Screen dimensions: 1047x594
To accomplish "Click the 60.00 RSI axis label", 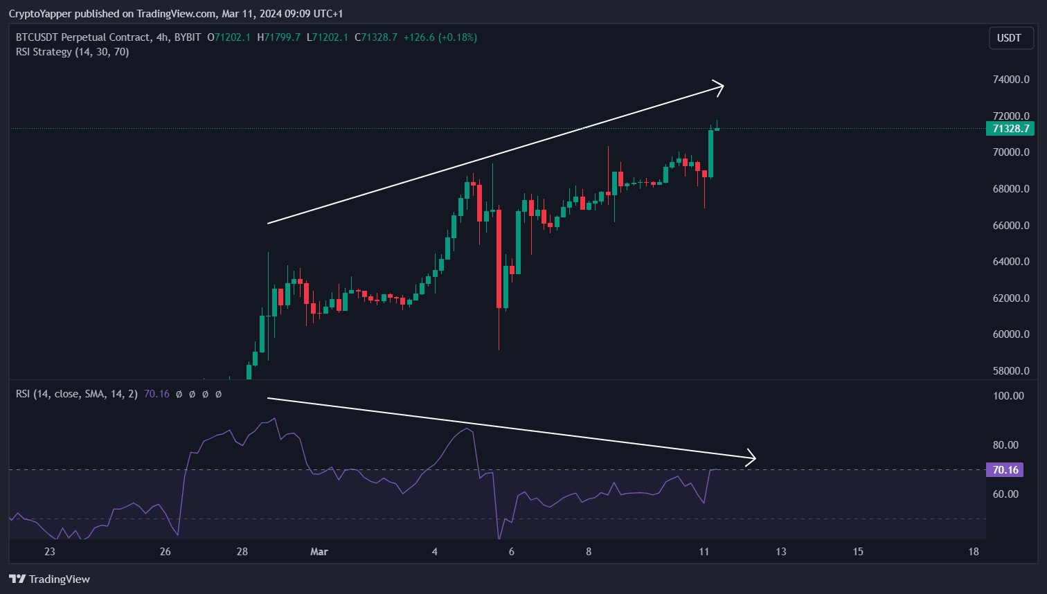I will [1005, 494].
